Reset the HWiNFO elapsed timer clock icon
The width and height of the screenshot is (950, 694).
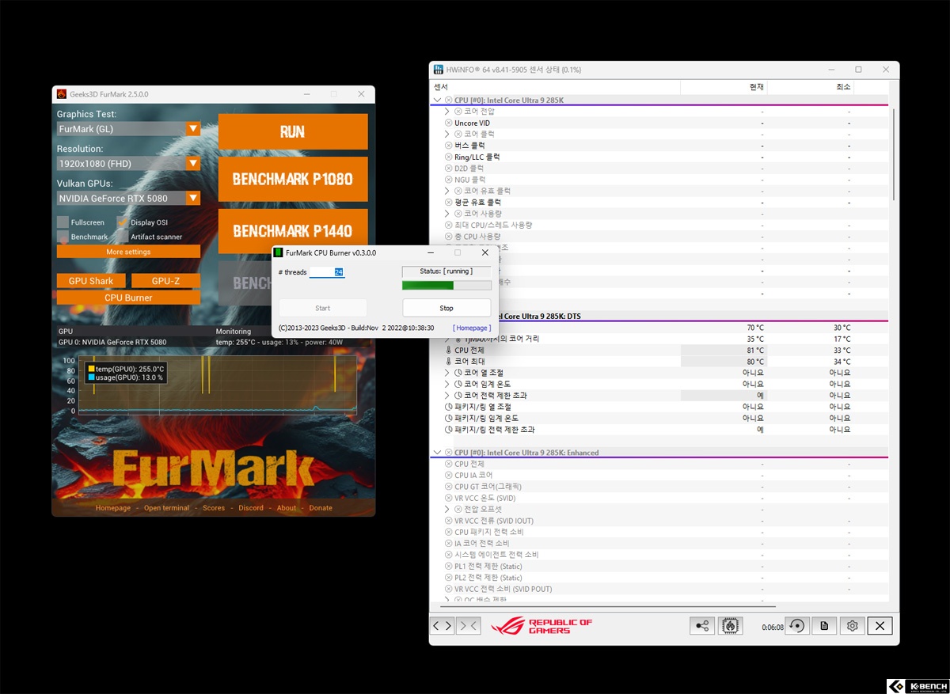(796, 626)
